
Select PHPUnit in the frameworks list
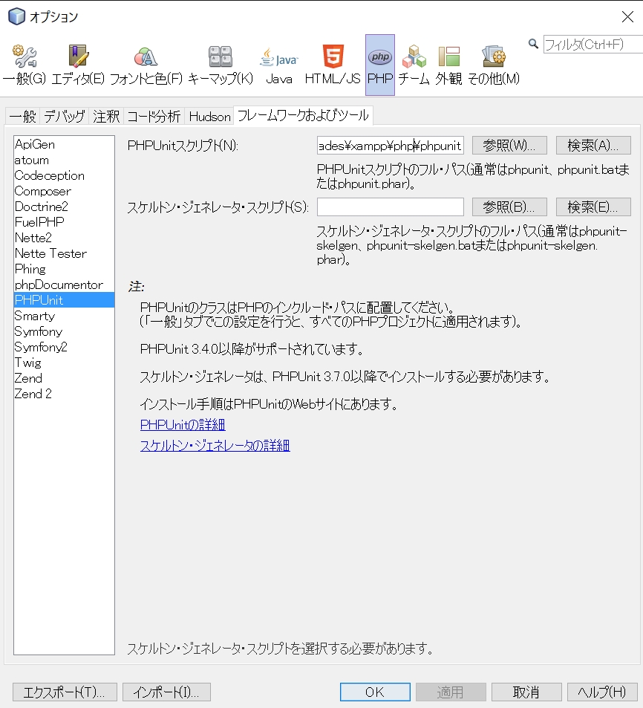point(64,300)
